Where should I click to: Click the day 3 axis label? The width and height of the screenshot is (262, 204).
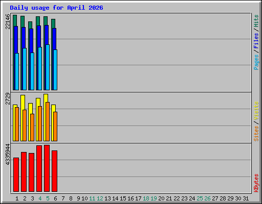click(x=32, y=198)
